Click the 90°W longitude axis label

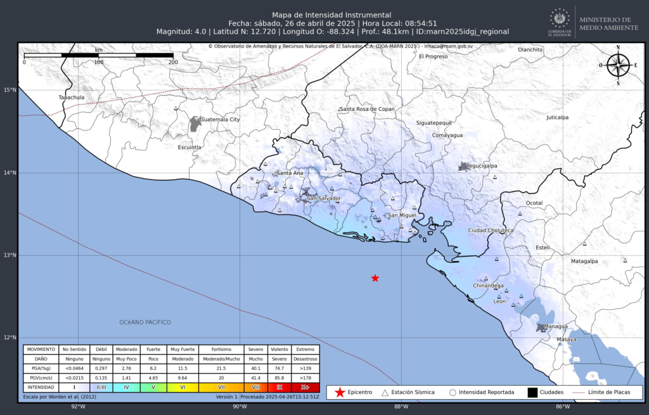(x=240, y=407)
